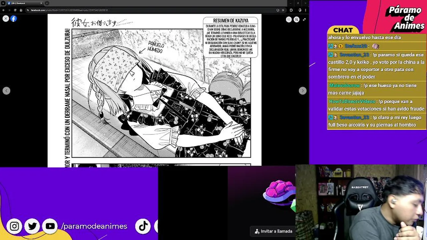Bookmark this page with the star
Screen dimensions: 427x240
[283, 10]
